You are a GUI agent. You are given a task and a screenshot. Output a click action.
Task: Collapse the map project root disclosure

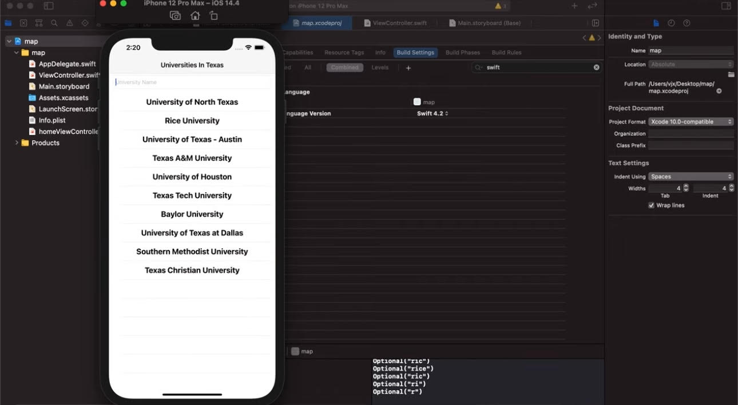(x=9, y=42)
